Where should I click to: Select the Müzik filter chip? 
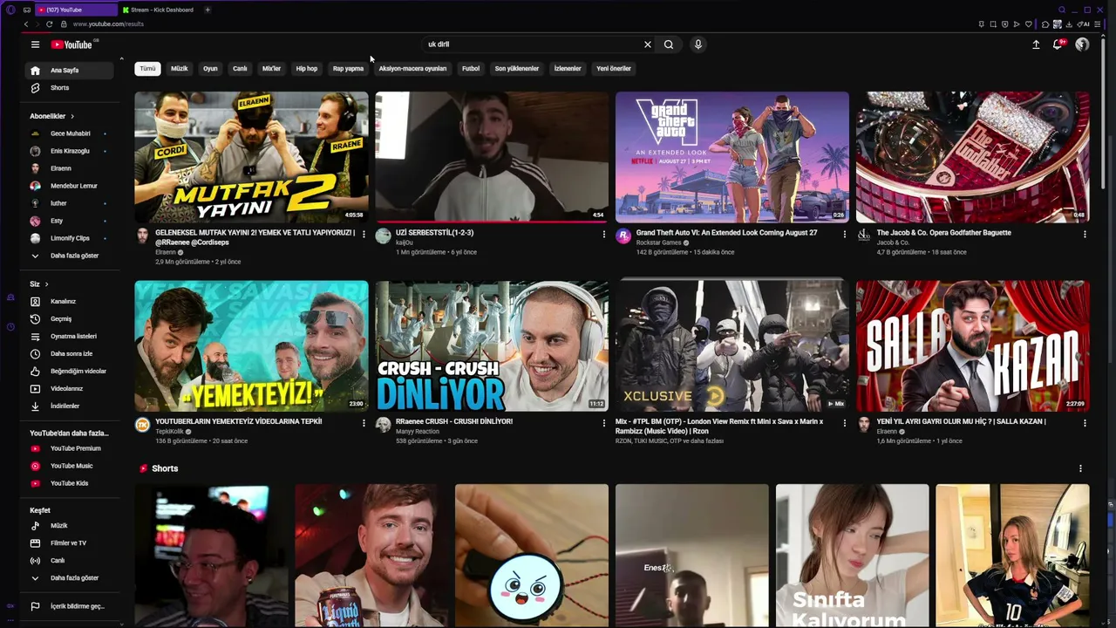click(x=180, y=69)
